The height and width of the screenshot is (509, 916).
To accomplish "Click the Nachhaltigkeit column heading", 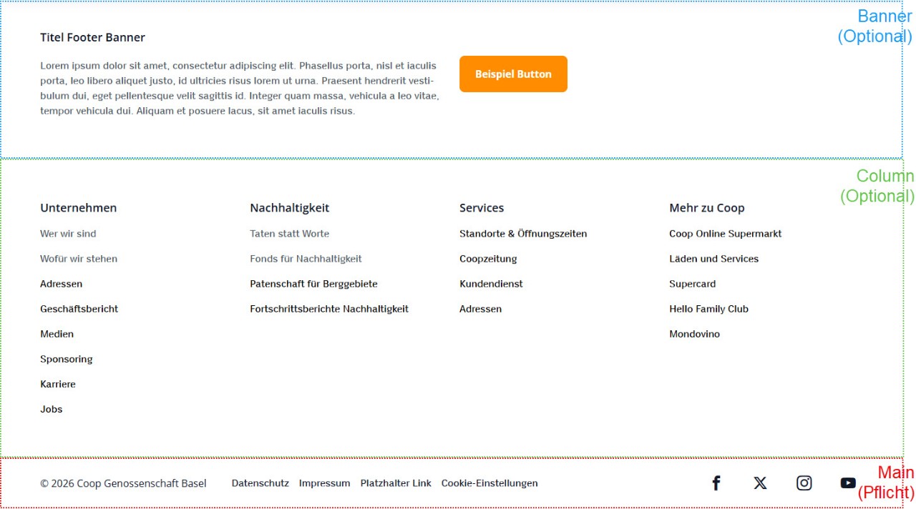I will 289,208.
